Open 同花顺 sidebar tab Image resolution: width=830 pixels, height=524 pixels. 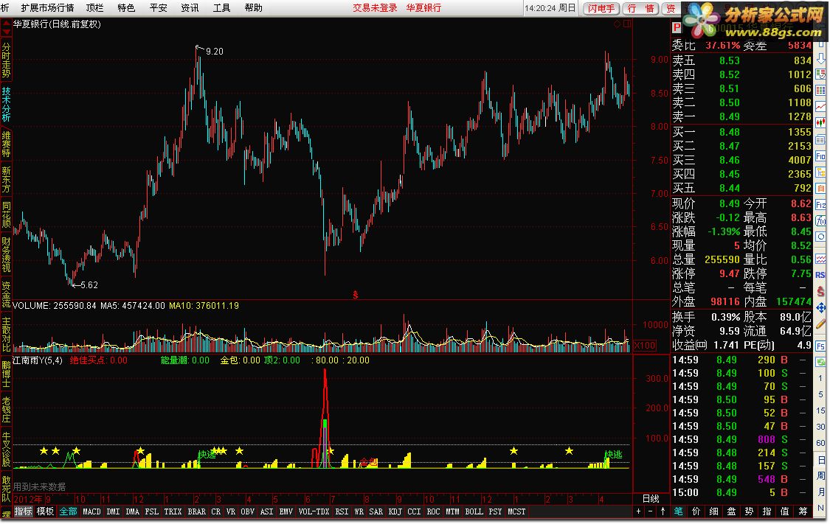coord(6,214)
